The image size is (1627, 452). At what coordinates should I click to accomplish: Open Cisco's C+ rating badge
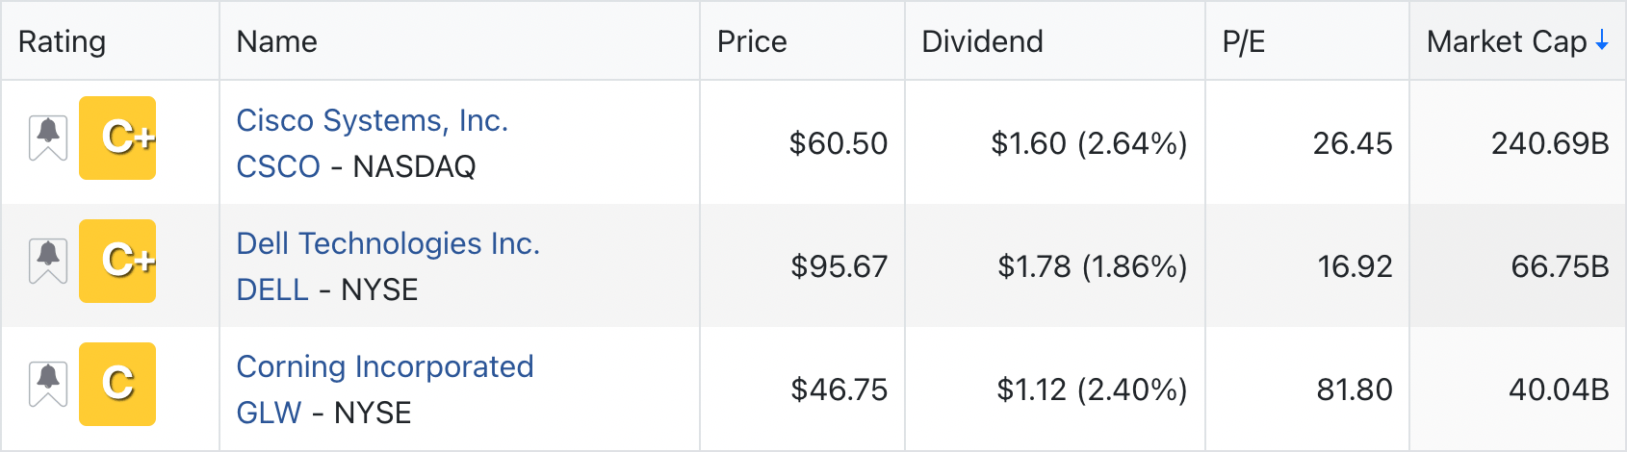tap(117, 138)
